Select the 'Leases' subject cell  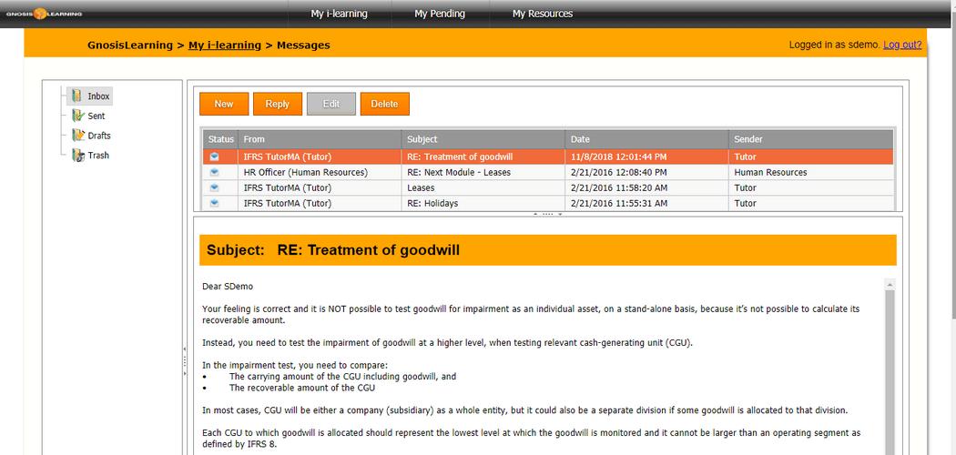coord(483,188)
